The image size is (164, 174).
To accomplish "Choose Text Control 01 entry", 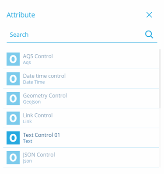I will point(81,138).
